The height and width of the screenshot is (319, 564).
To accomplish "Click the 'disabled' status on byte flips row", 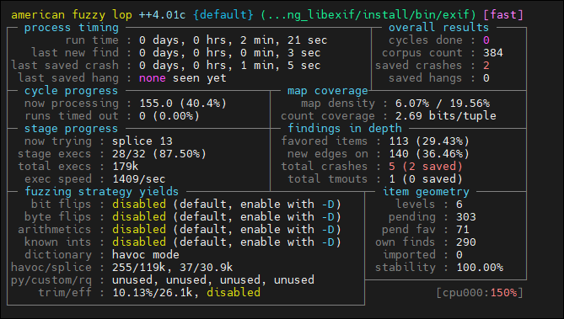I will point(139,217).
